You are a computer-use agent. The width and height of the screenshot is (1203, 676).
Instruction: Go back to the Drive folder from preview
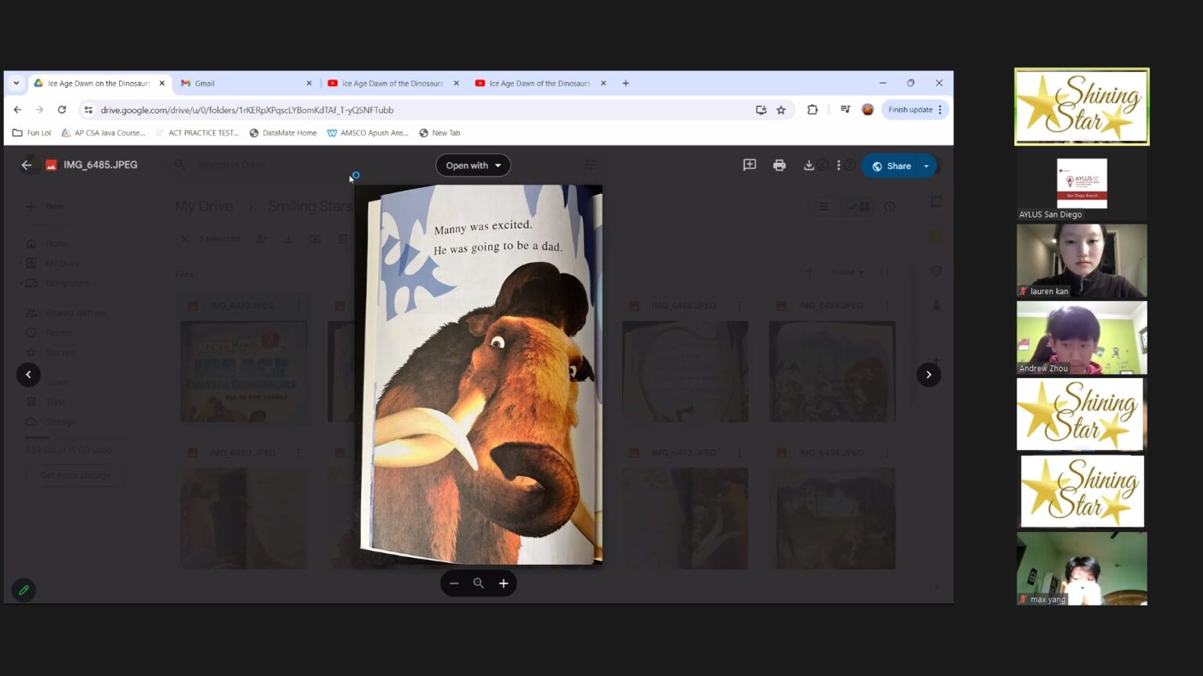27,165
